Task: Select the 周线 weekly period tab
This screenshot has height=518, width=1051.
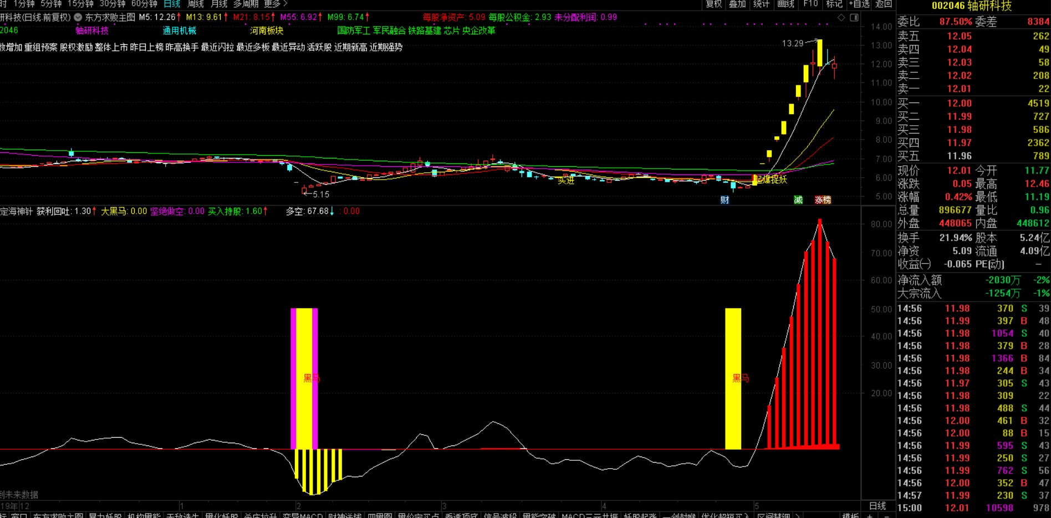Action: point(196,4)
